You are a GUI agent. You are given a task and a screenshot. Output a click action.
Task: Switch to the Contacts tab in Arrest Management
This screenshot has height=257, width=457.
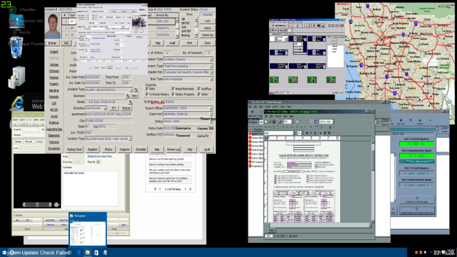[x=39, y=142]
